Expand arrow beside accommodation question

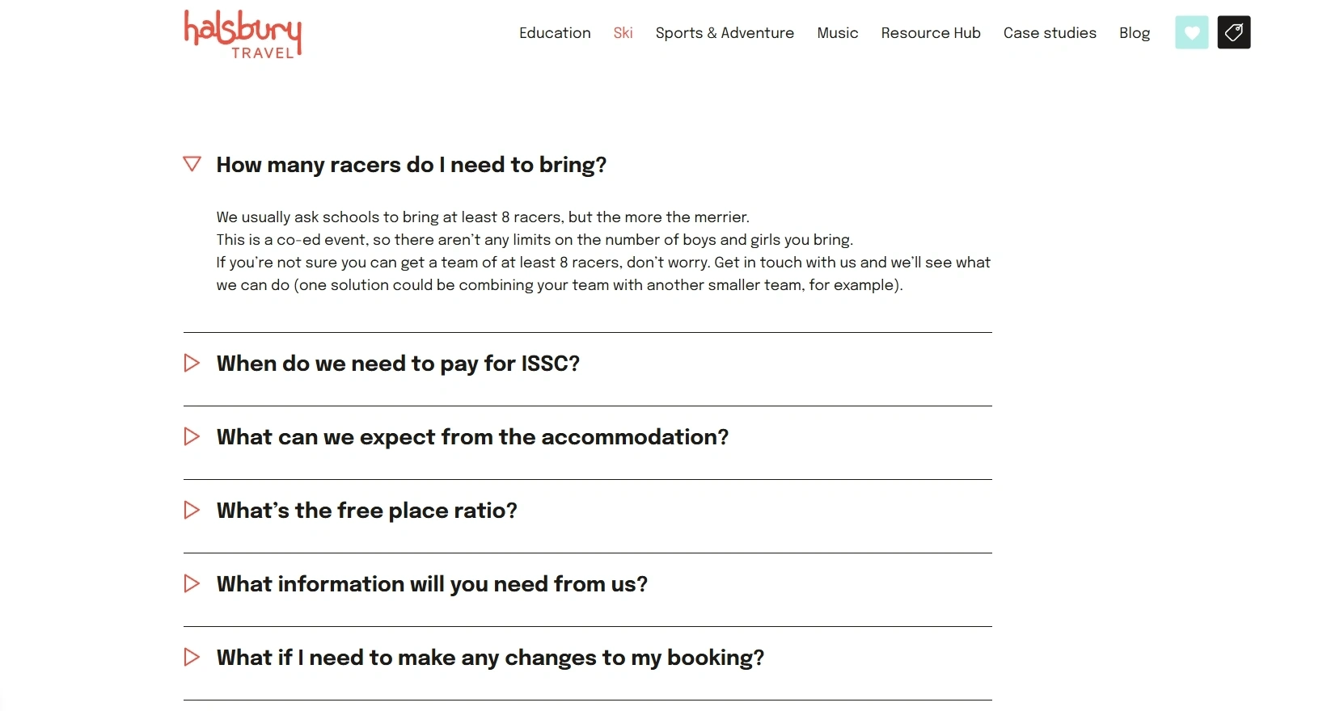[x=192, y=436]
